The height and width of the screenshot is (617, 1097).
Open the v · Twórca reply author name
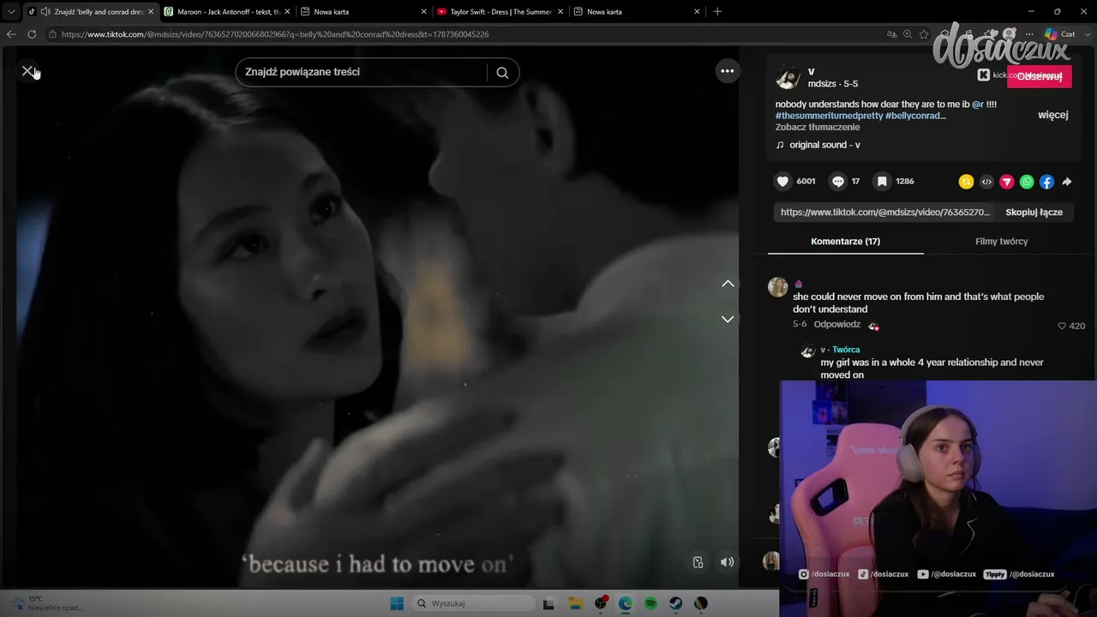click(x=840, y=350)
